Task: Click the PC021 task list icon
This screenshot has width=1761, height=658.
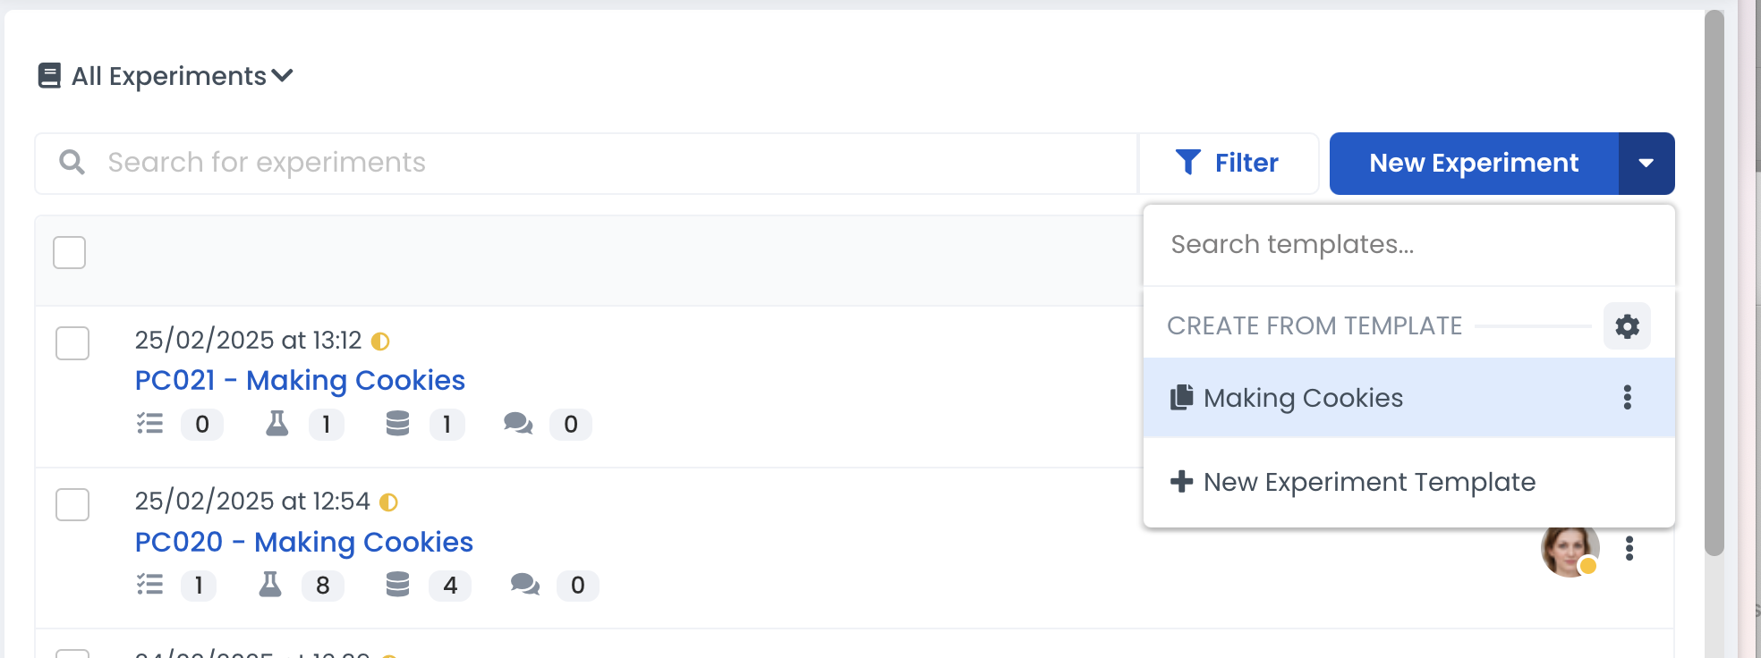Action: click(x=150, y=424)
